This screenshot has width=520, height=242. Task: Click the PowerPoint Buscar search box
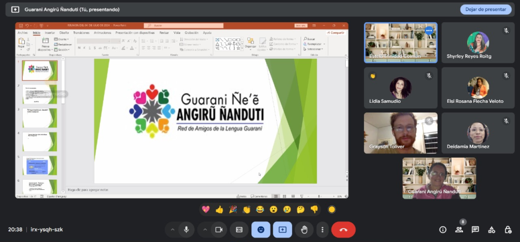184,25
